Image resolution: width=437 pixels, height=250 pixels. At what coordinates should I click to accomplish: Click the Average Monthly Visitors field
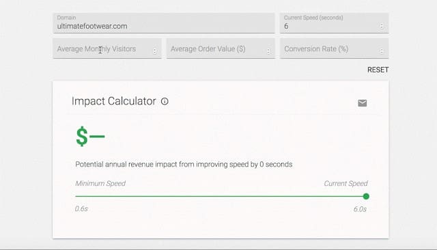(x=107, y=48)
